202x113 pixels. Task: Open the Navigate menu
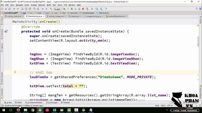(19, 5)
